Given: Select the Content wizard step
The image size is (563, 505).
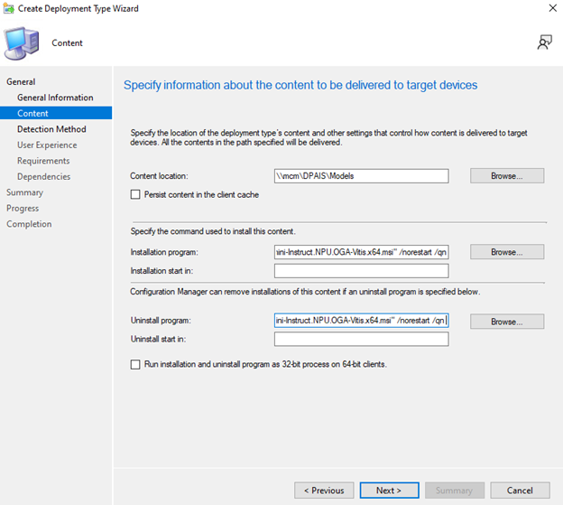Looking at the screenshot, I should point(56,113).
